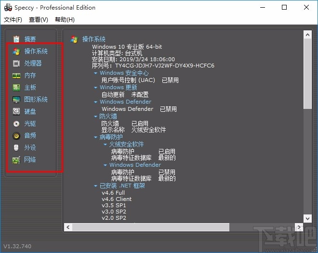318x253 pixels.
Task: Click the version label V1.32.740
Action: [x=17, y=246]
